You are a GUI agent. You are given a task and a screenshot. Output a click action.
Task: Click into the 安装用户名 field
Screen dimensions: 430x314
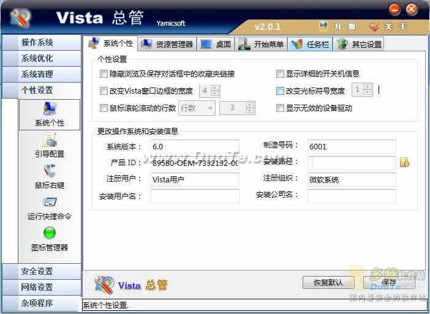(x=195, y=196)
